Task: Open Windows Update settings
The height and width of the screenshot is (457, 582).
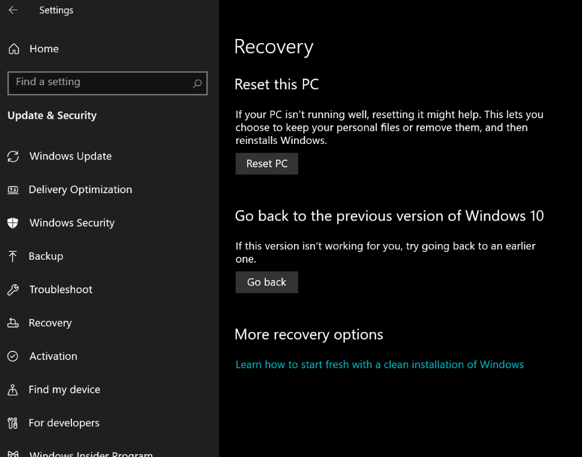Action: pos(71,156)
